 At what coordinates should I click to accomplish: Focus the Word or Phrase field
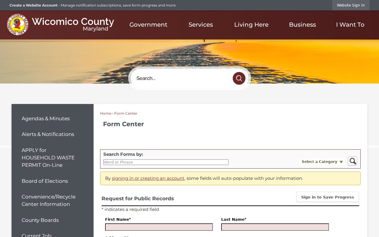pos(166,162)
